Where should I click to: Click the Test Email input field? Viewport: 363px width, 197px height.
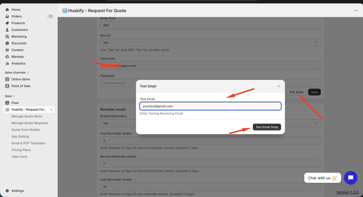point(210,106)
